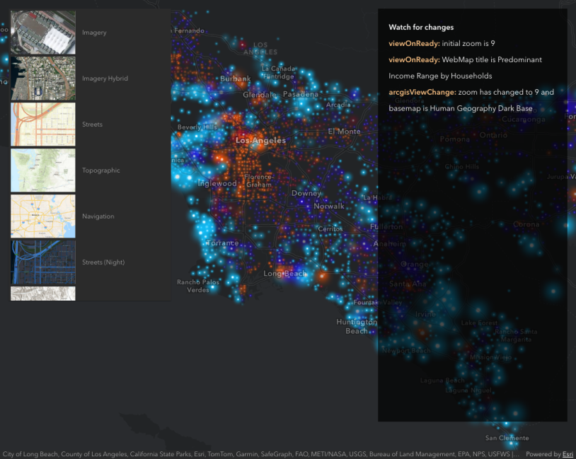Click the Watch for changes heading

coord(421,27)
